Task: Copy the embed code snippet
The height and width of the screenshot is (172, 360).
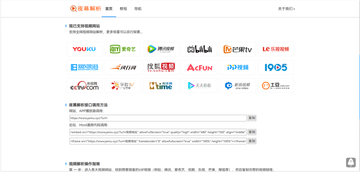Action: (252, 132)
